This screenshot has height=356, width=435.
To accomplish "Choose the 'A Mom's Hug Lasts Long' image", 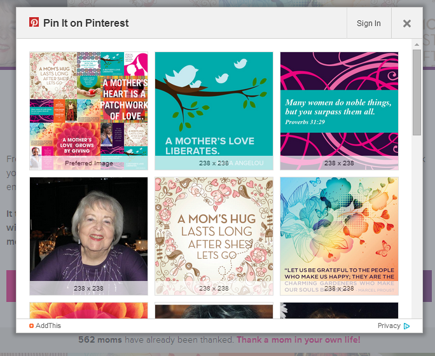I will tap(214, 236).
